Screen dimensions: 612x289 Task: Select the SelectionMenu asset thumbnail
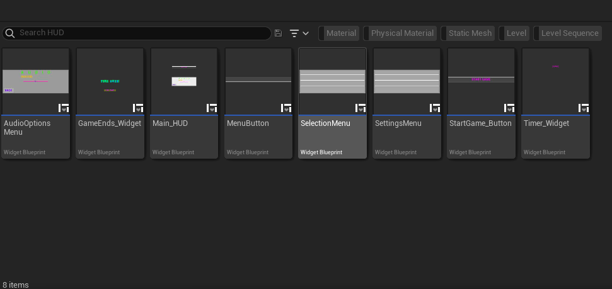pyautogui.click(x=332, y=81)
